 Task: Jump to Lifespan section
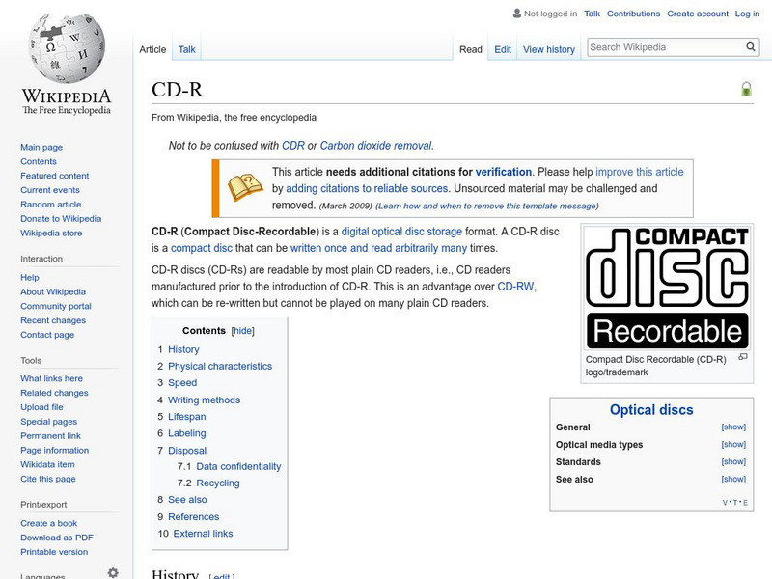(187, 416)
